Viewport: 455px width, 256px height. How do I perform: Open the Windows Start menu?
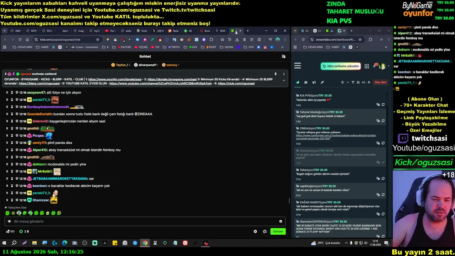tap(4, 243)
